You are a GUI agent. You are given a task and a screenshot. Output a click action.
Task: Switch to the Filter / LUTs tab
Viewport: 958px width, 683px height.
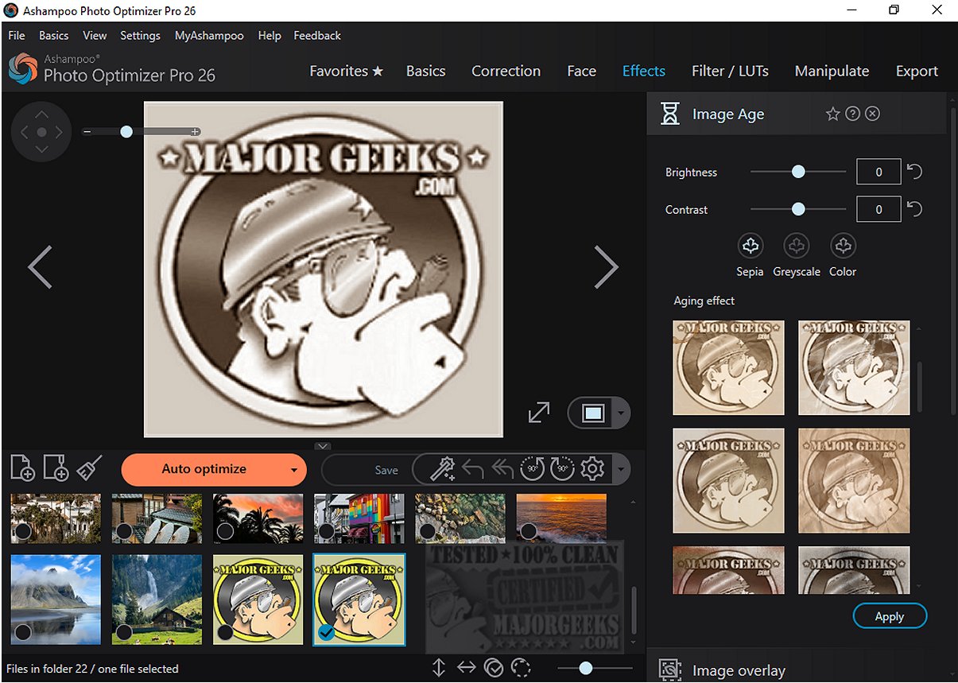[729, 71]
